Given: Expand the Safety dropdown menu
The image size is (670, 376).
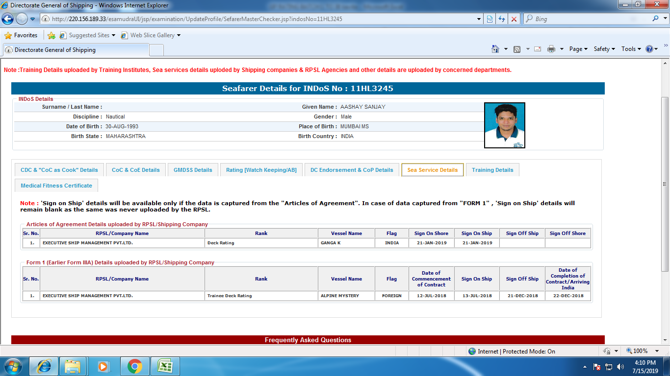Looking at the screenshot, I should (x=604, y=49).
